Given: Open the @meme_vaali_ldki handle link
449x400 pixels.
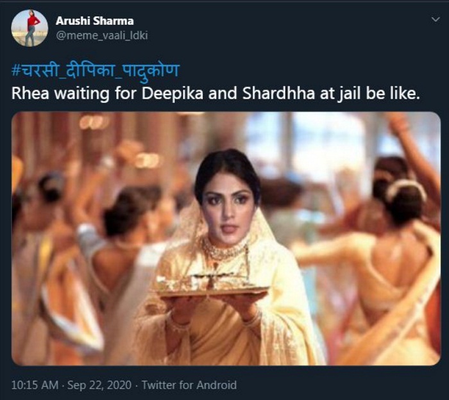Looking at the screenshot, I should [101, 35].
